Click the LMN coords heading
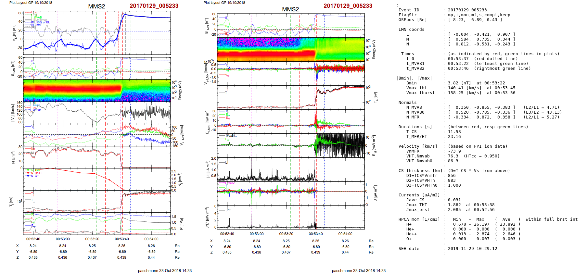 tap(411, 30)
